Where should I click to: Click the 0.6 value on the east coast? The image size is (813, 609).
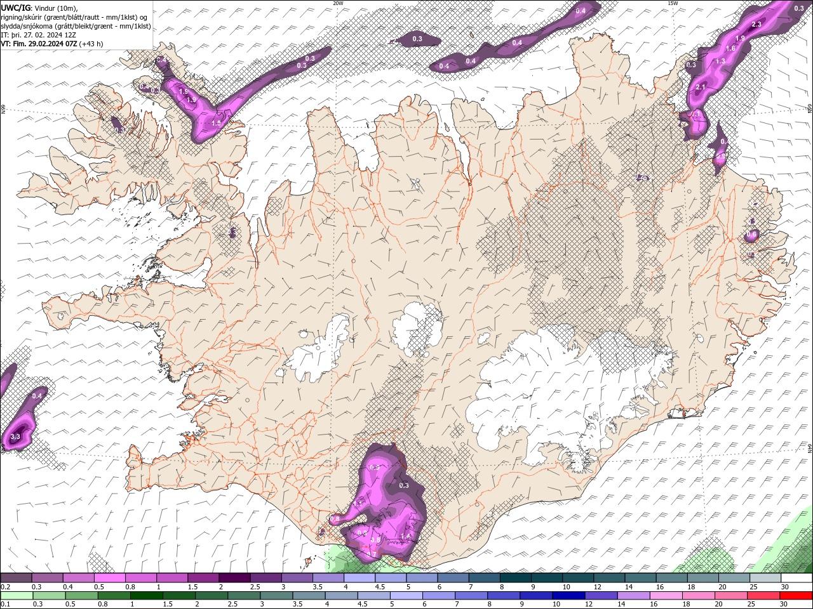point(752,235)
